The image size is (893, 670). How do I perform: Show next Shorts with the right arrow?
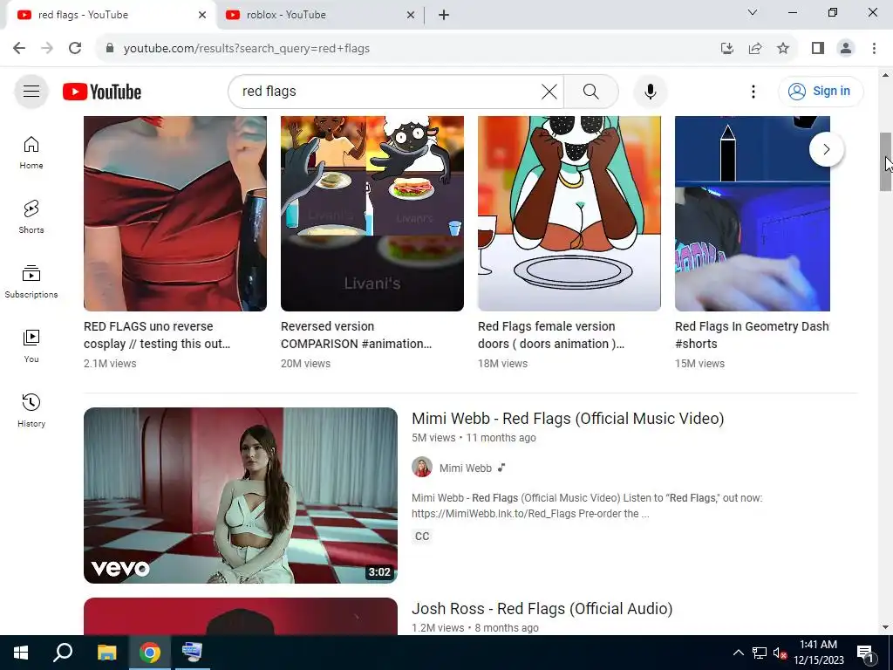[827, 149]
